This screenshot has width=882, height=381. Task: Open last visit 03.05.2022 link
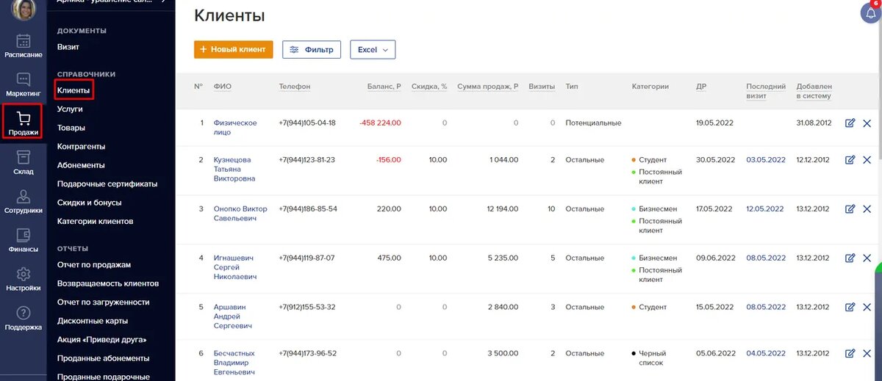[766, 160]
